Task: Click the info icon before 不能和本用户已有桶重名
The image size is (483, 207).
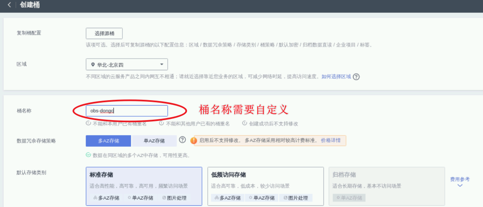Action: [x=88, y=123]
